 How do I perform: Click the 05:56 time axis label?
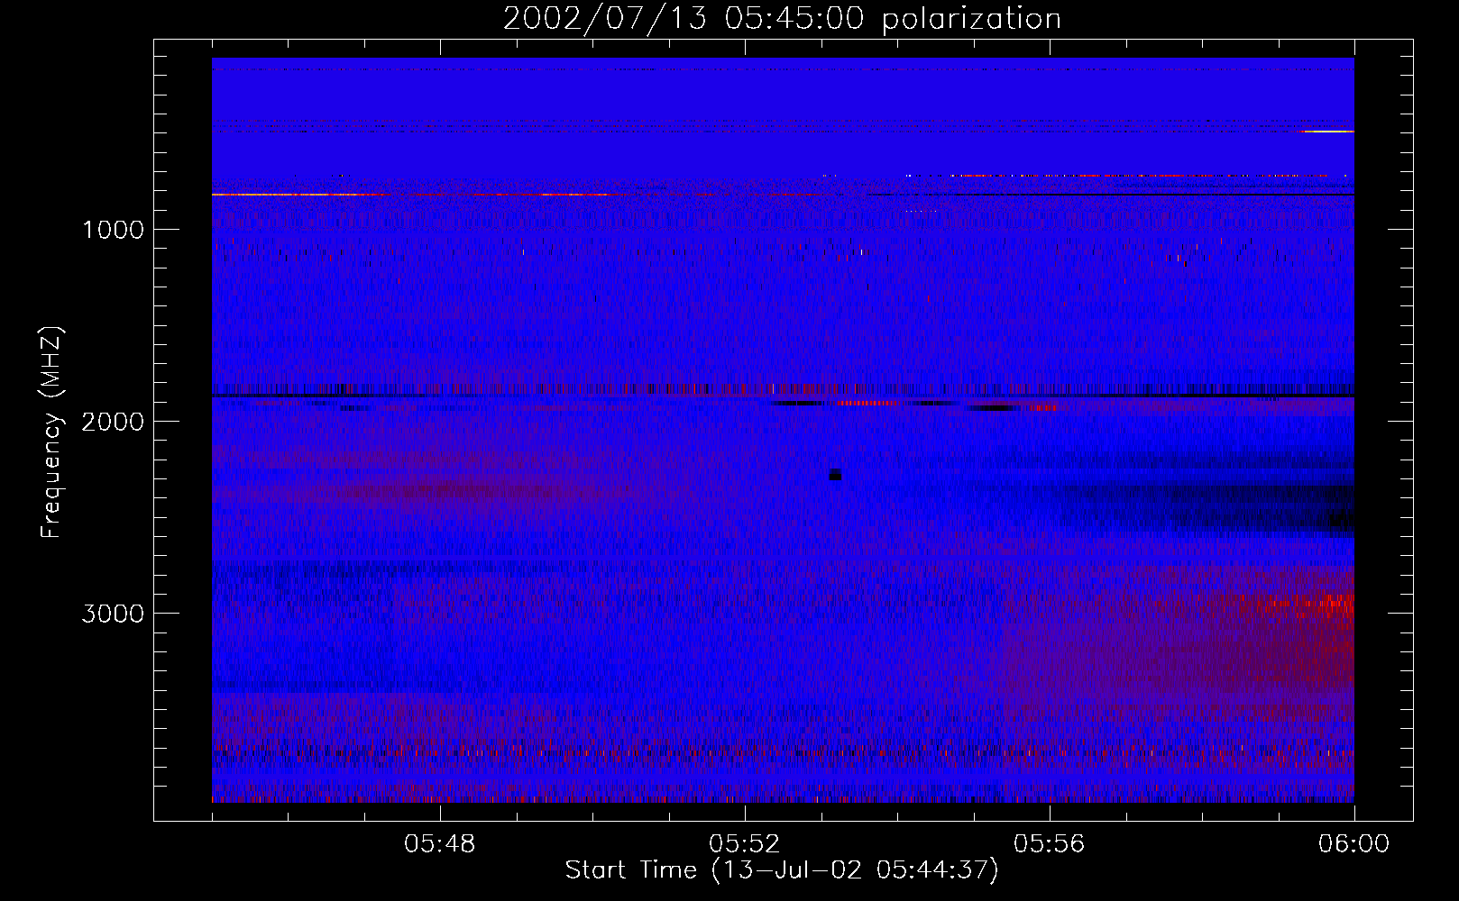click(x=1050, y=844)
